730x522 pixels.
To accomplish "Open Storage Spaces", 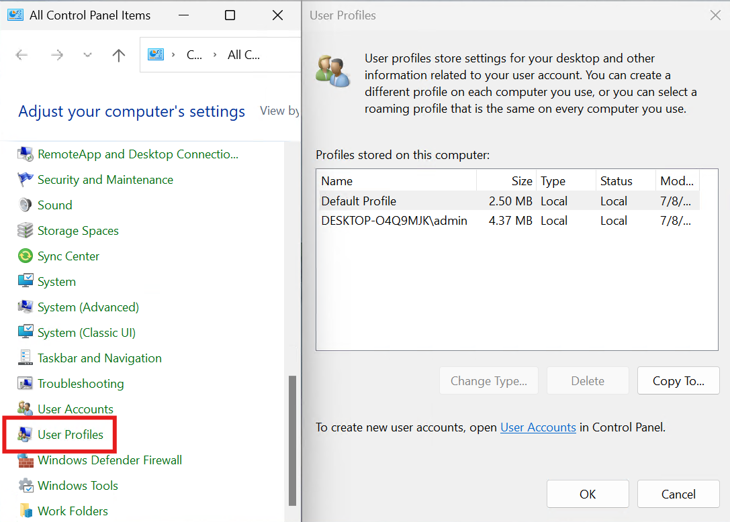I will pyautogui.click(x=78, y=230).
